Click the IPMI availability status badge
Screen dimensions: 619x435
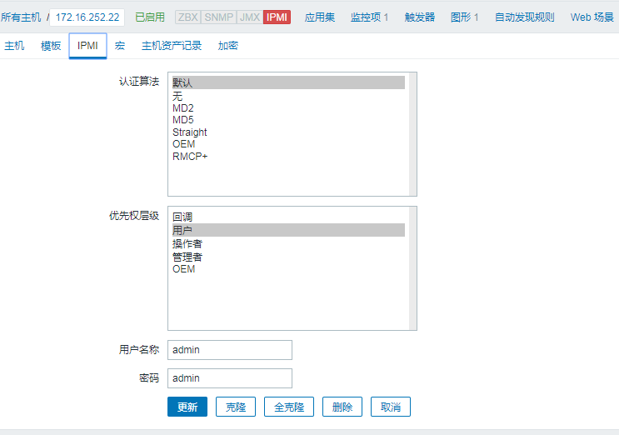point(277,17)
